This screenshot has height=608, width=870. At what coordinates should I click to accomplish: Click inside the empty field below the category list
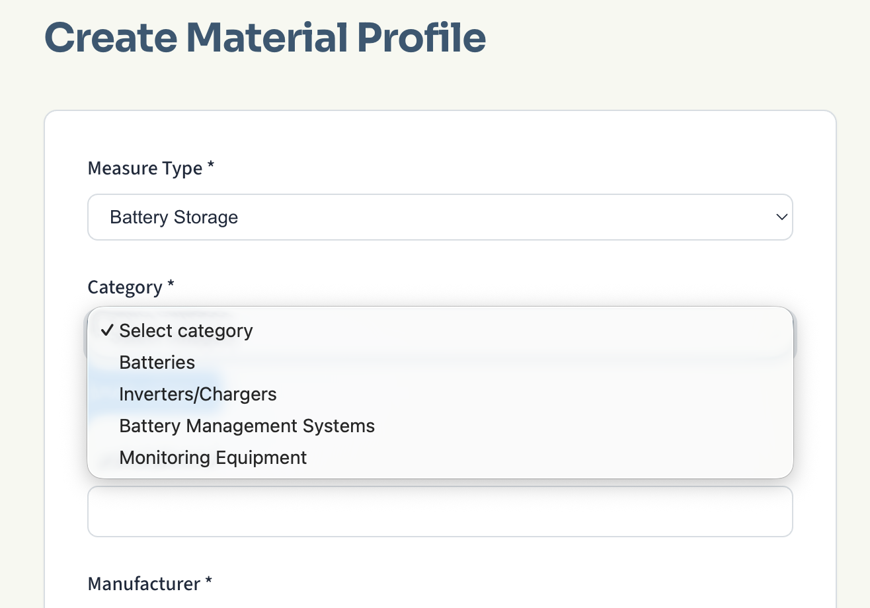click(x=440, y=511)
